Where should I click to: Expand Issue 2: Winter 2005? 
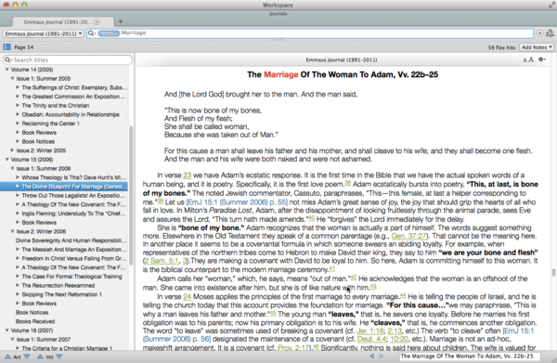coord(12,150)
